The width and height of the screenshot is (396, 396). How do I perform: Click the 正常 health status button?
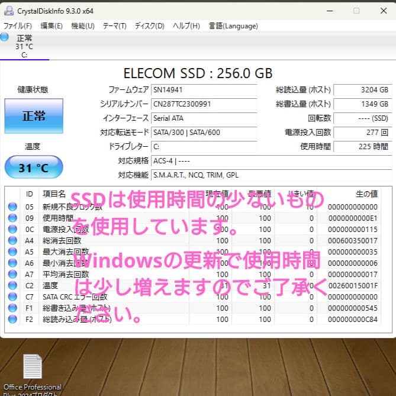point(34,116)
